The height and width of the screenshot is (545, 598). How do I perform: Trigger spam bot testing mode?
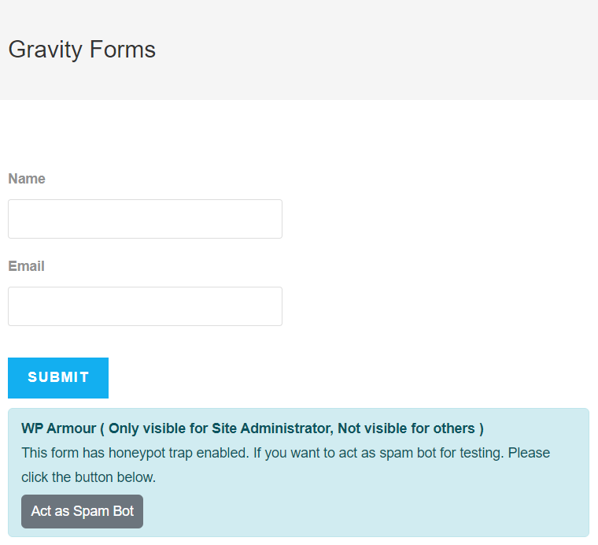tap(82, 511)
